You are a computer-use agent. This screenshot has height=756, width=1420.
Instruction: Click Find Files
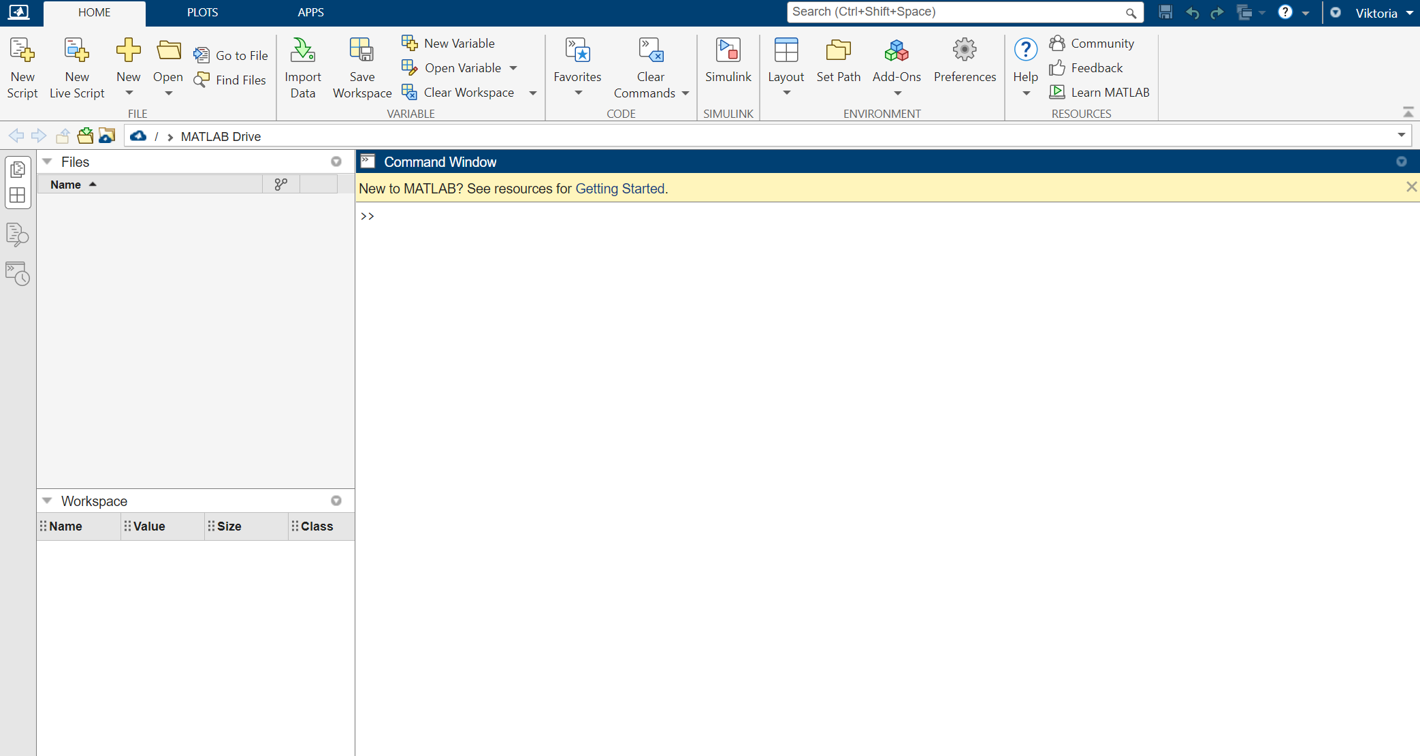[230, 80]
